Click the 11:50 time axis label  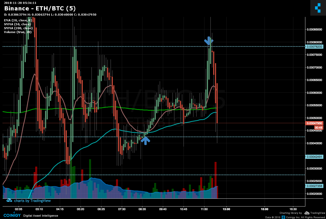pos(204,209)
